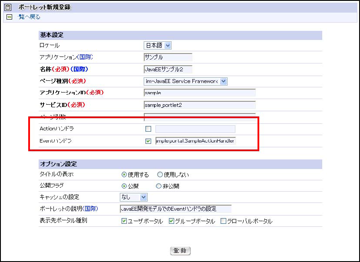The width and height of the screenshot is (360, 262).
Task: Click the green back-arrow icon
Action: pyautogui.click(x=9, y=17)
